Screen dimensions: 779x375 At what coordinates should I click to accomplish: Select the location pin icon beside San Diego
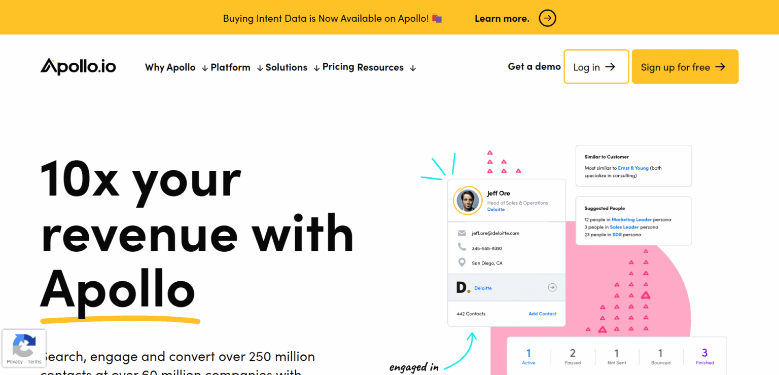(461, 262)
